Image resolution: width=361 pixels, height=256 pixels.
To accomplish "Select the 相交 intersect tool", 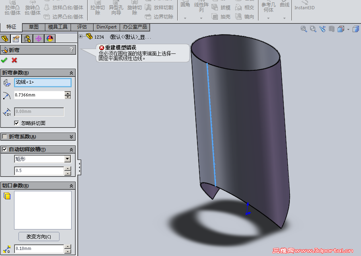I will coord(245,7).
